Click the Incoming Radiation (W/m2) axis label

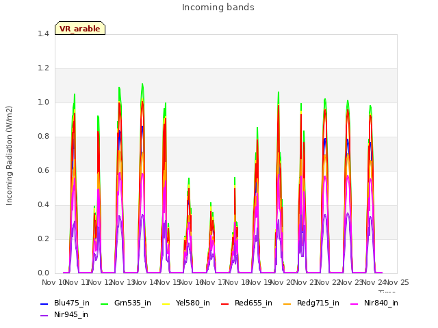tap(9, 156)
